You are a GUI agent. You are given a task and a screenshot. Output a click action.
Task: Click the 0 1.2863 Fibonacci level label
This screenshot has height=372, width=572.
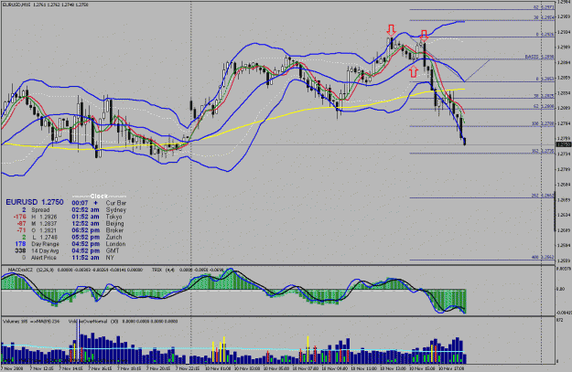coord(545,79)
